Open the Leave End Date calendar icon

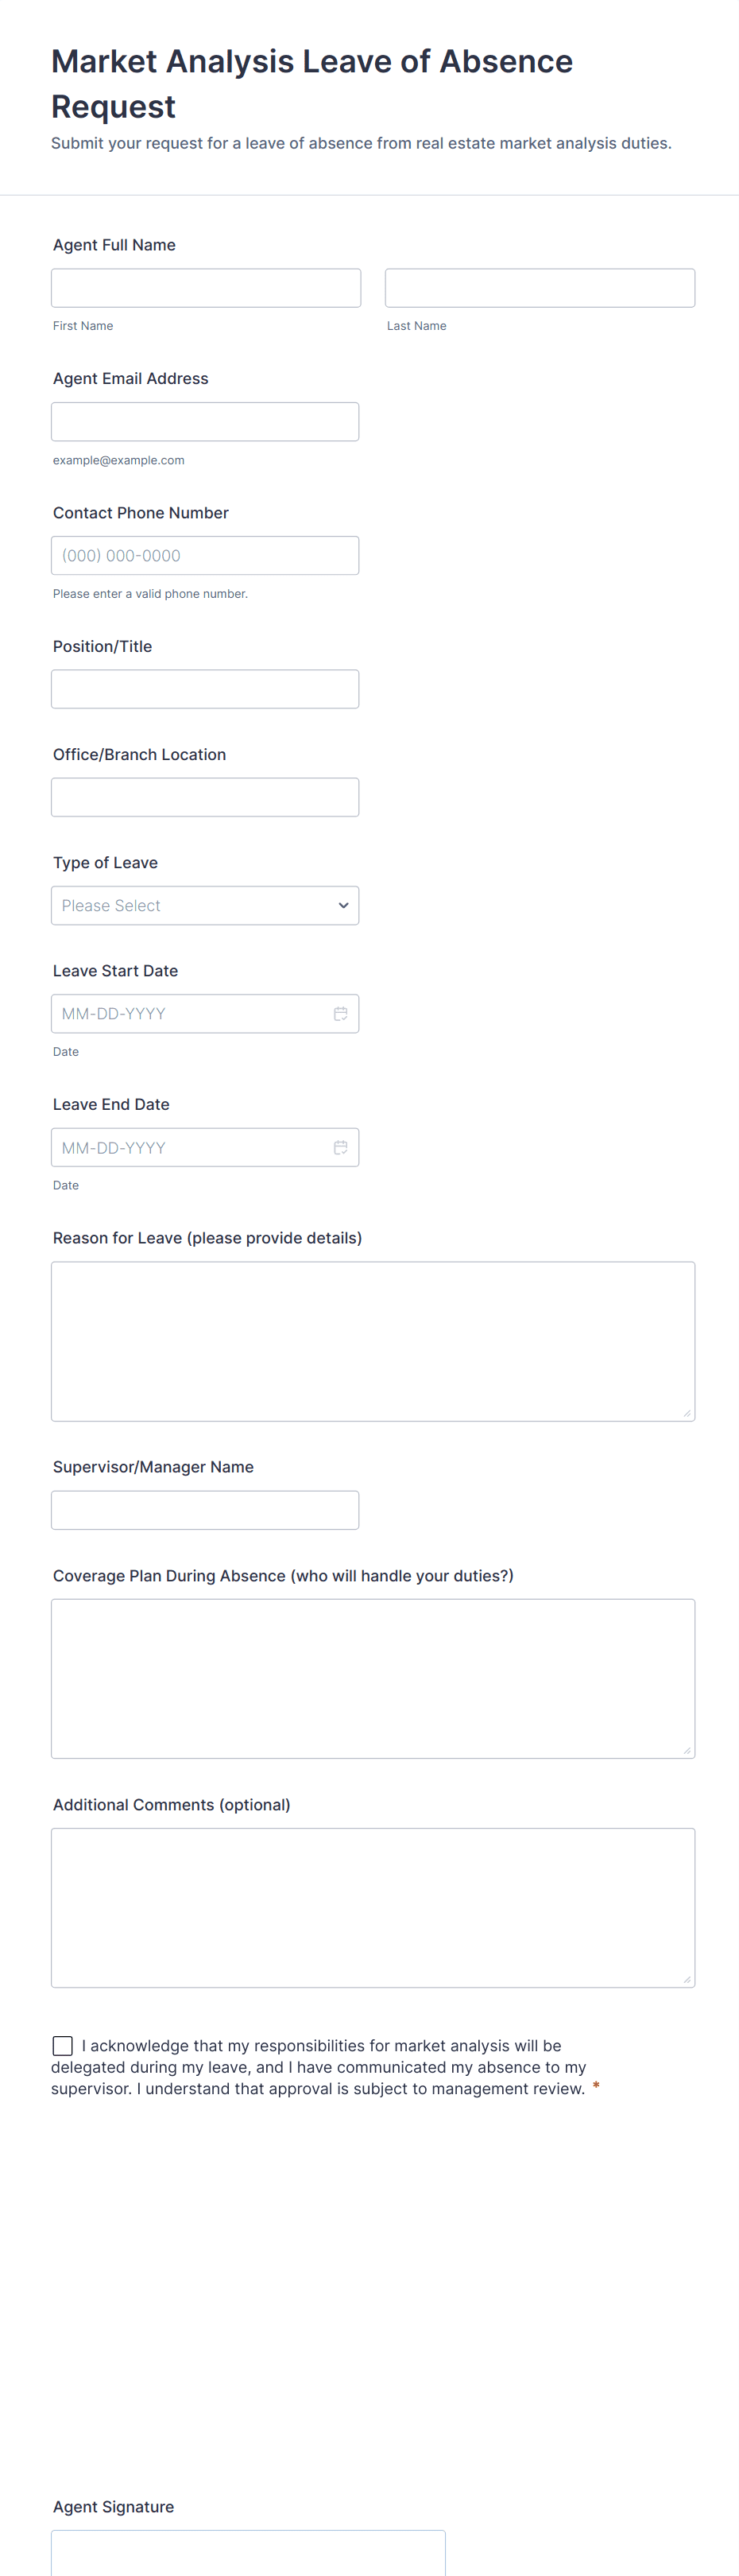click(x=340, y=1147)
